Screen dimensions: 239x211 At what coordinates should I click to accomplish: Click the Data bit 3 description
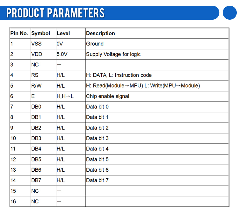coord(97,138)
